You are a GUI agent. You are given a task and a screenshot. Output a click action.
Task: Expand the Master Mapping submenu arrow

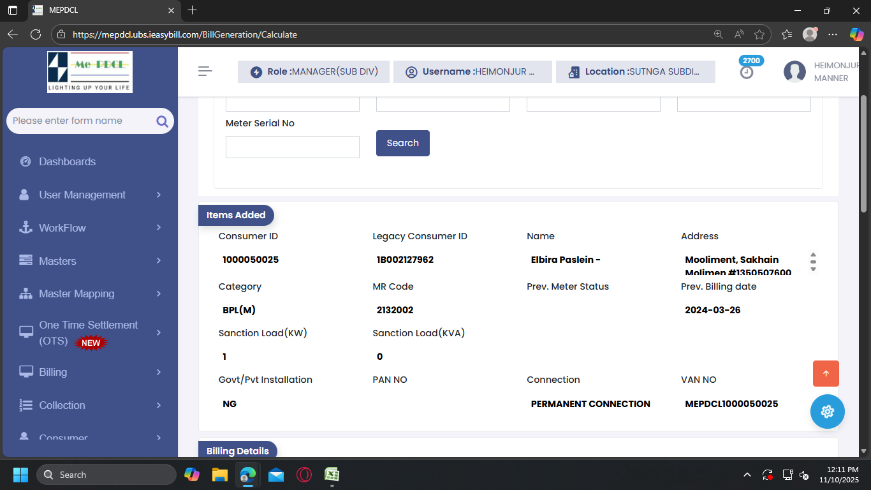point(159,293)
